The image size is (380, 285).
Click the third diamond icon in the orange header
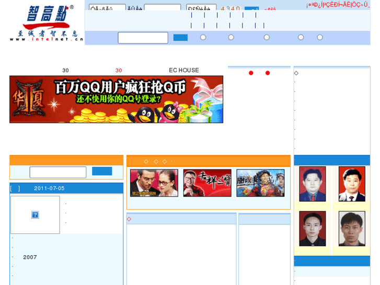[165, 162]
